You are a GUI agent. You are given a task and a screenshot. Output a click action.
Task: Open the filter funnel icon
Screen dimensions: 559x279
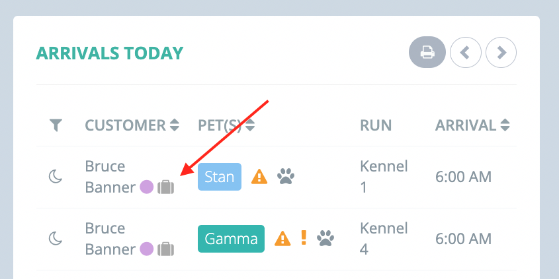pos(56,125)
